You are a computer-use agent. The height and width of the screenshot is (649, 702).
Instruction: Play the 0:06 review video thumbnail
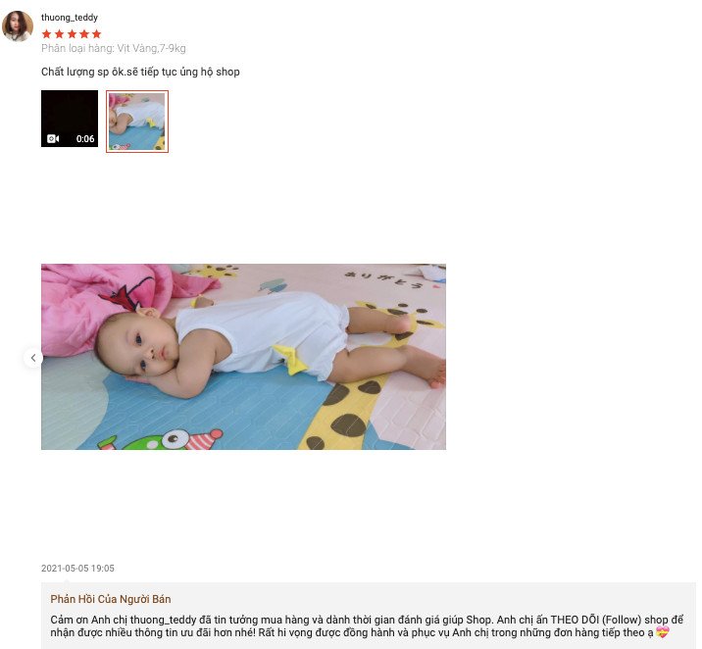coord(70,119)
